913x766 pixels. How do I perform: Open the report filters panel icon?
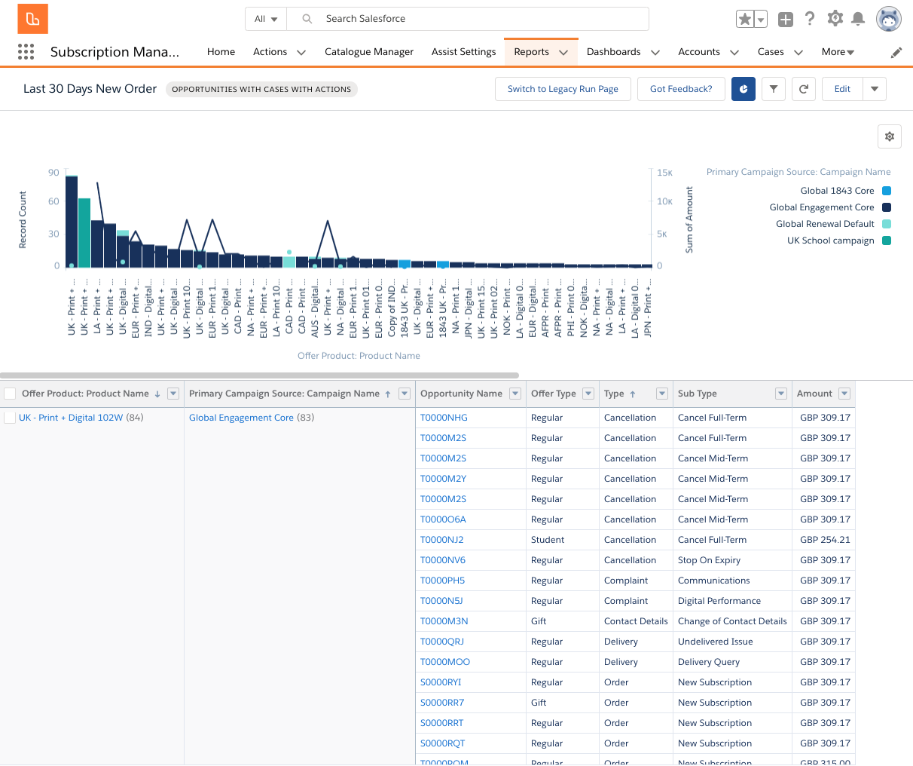pos(774,89)
